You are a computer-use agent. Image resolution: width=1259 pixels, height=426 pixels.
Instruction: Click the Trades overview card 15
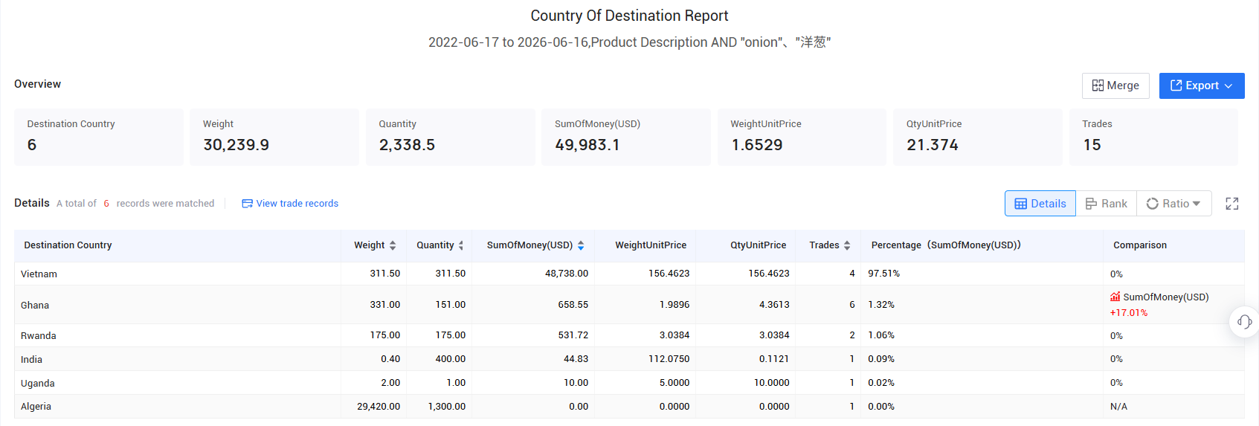(x=1154, y=137)
